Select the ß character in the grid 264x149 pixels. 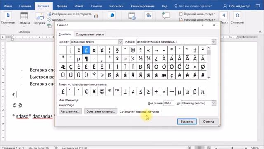click(110, 75)
